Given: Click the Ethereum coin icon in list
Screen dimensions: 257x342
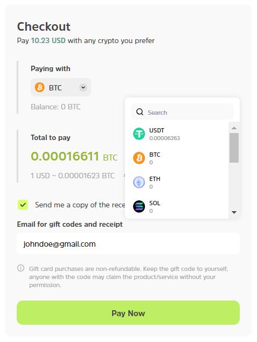Looking at the screenshot, I should click(139, 182).
